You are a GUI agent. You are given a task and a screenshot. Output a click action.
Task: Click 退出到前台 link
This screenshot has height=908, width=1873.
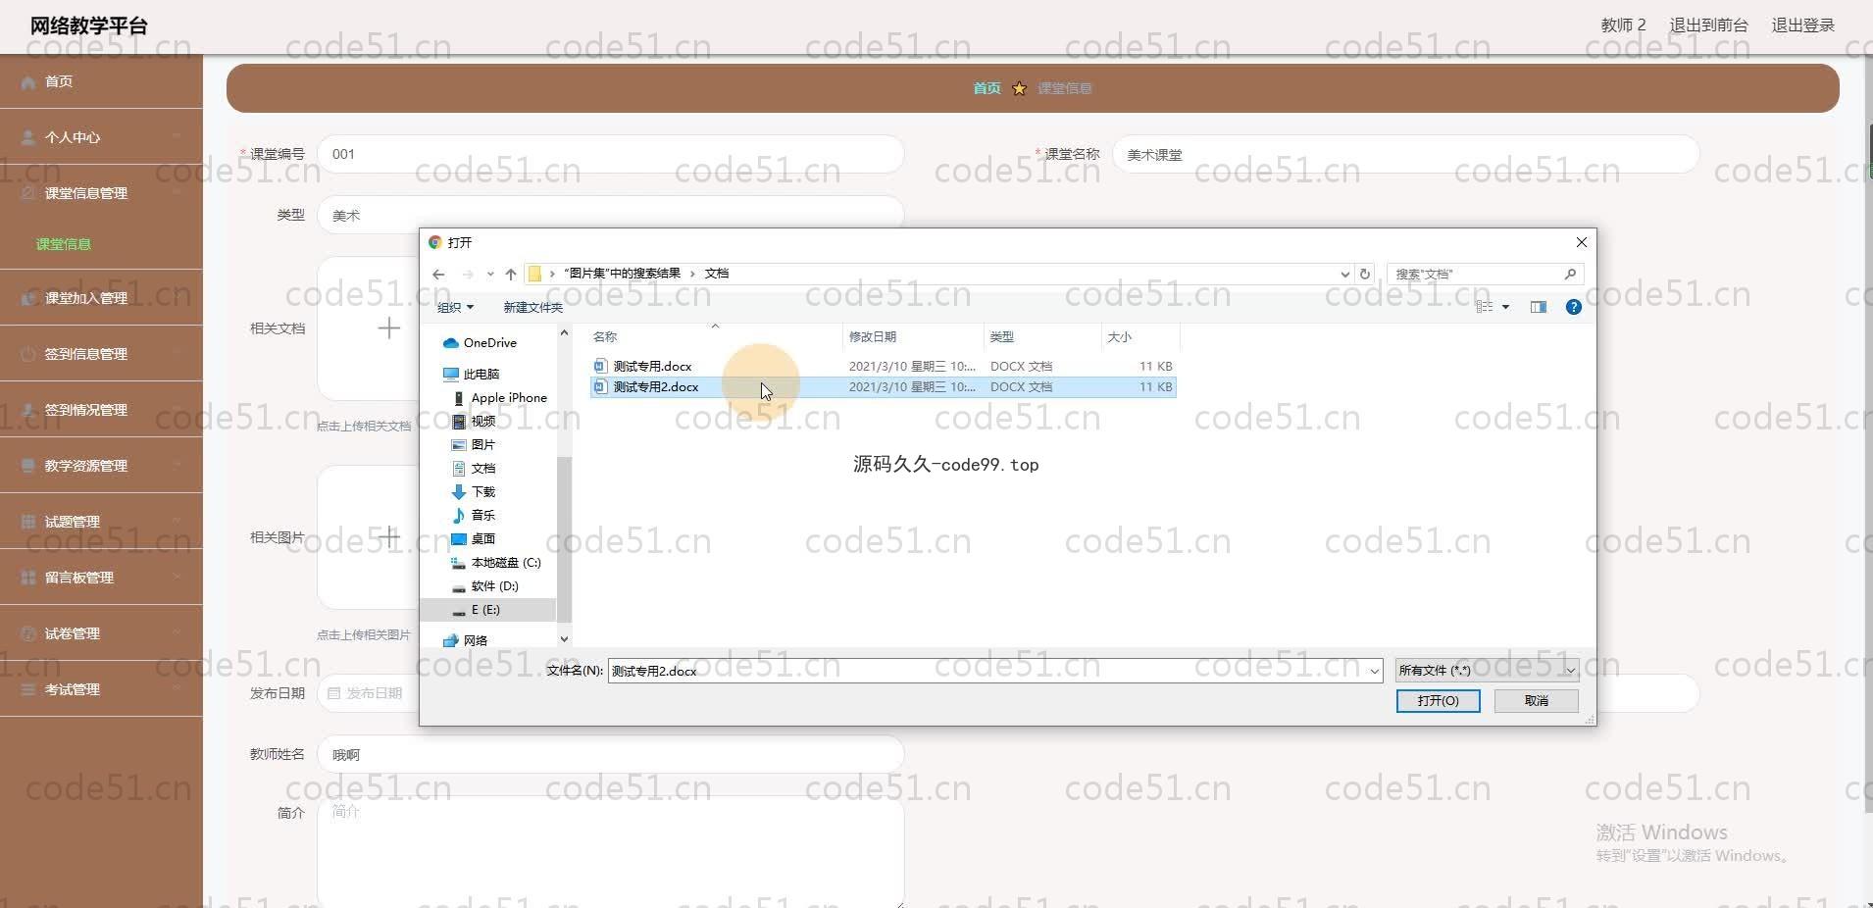click(x=1708, y=25)
